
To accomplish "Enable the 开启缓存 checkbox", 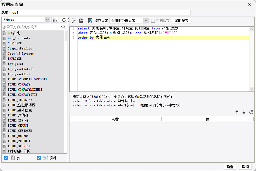I will click(153, 21).
